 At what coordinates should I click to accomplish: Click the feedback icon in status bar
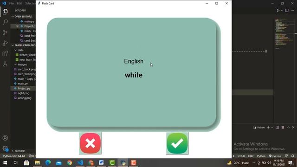click(286, 156)
